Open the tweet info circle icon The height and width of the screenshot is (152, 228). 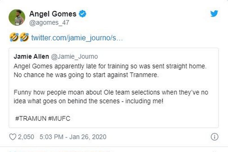(214, 137)
